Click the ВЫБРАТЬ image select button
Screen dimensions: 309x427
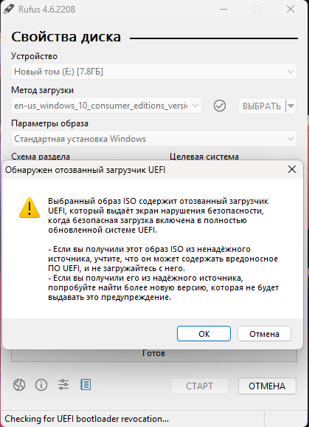pyautogui.click(x=262, y=106)
